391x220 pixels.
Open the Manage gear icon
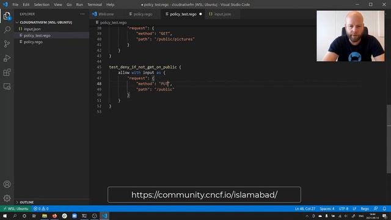pyautogui.click(x=7, y=198)
